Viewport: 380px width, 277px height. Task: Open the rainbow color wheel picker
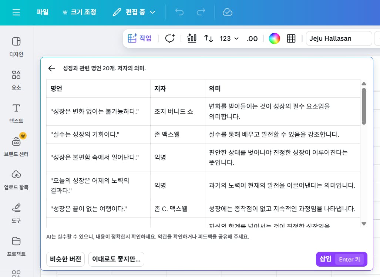(x=274, y=38)
